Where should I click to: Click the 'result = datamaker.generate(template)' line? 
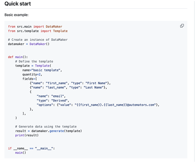click(49, 131)
